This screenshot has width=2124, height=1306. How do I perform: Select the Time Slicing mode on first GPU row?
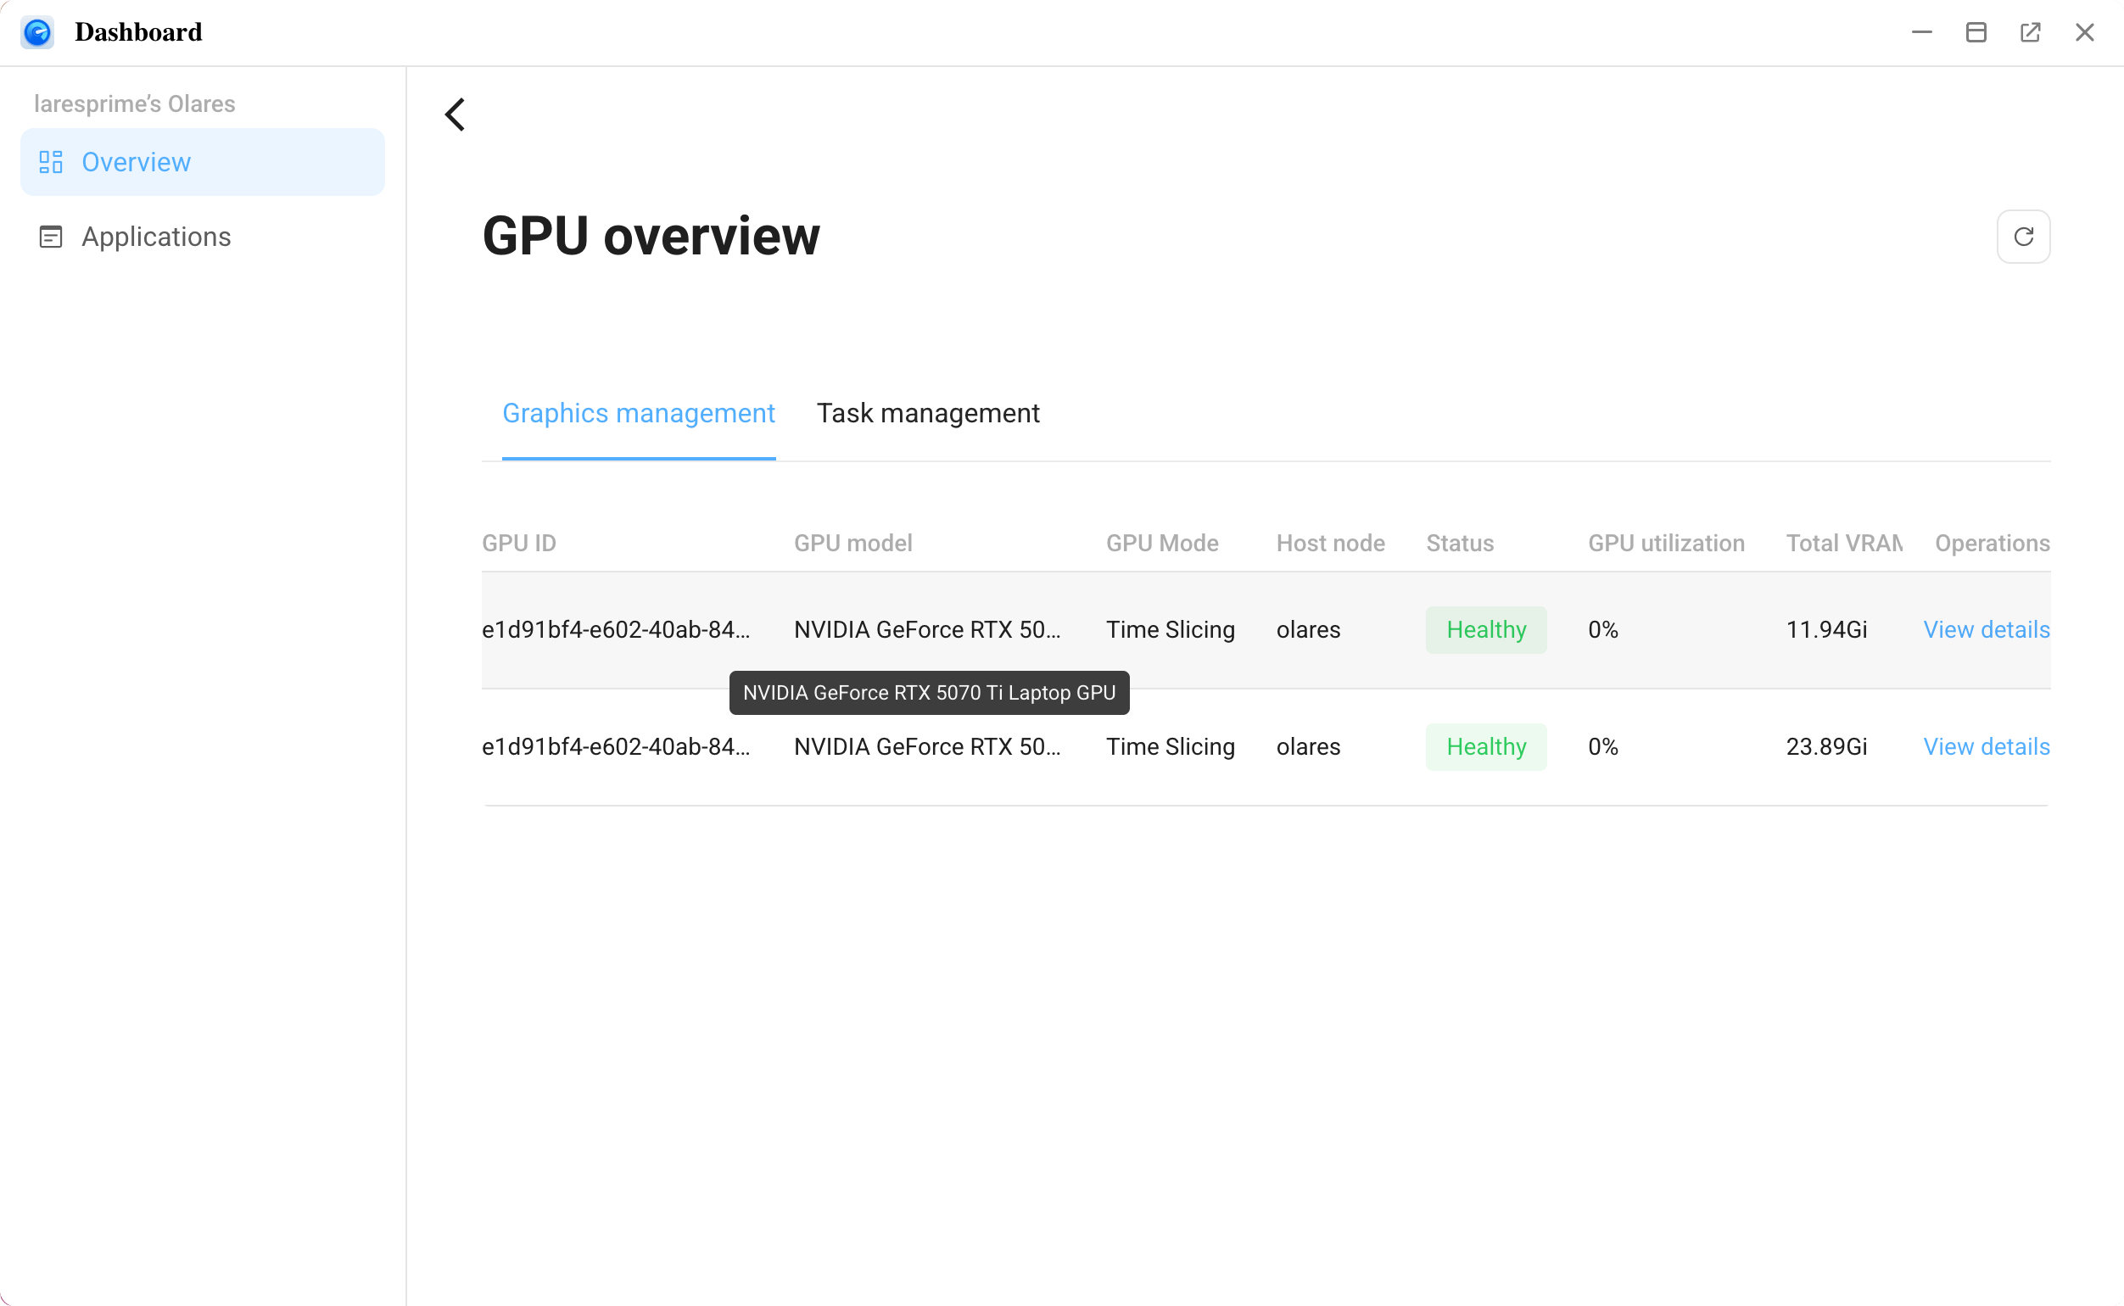pyautogui.click(x=1171, y=629)
